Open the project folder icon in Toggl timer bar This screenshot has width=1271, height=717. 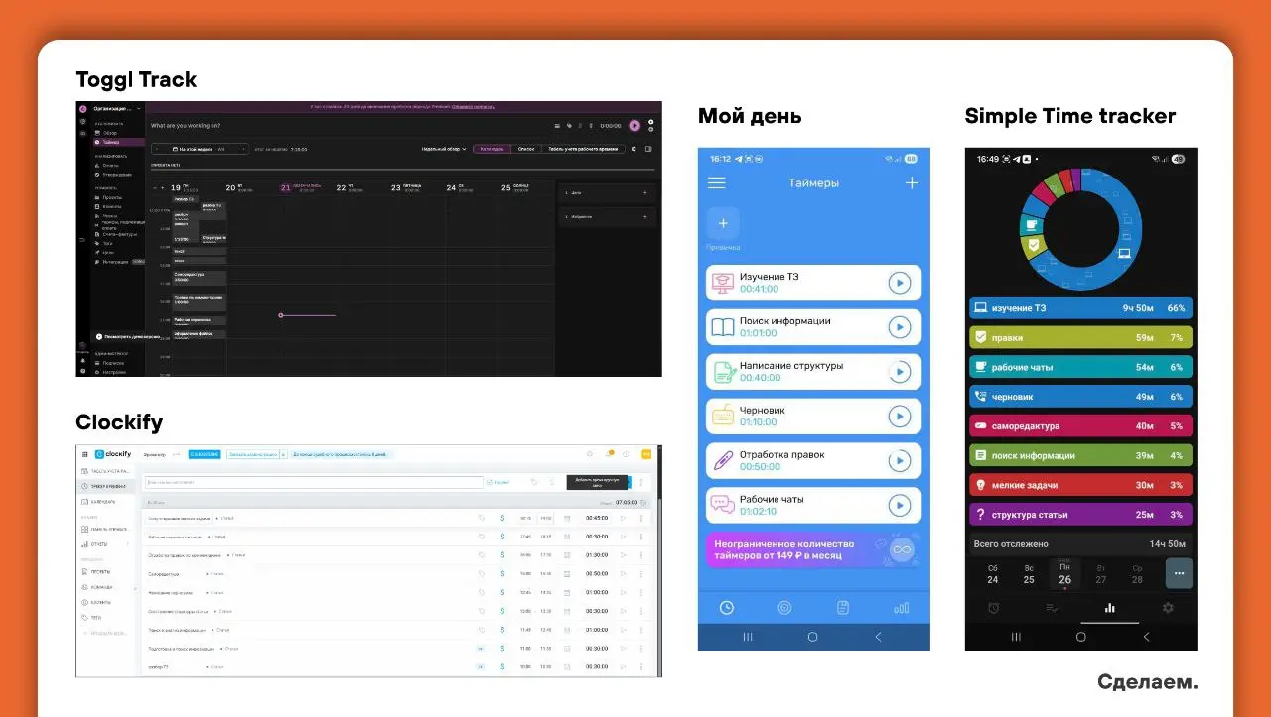coord(557,126)
